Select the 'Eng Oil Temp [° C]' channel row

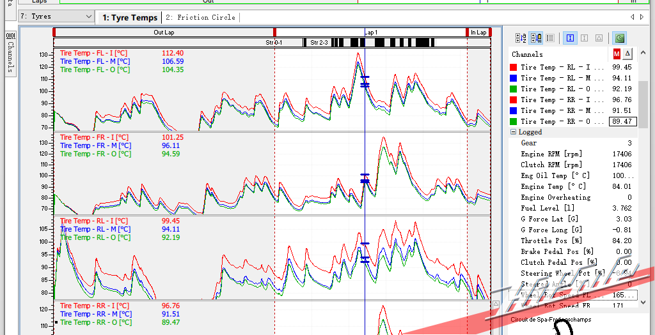[573, 175]
